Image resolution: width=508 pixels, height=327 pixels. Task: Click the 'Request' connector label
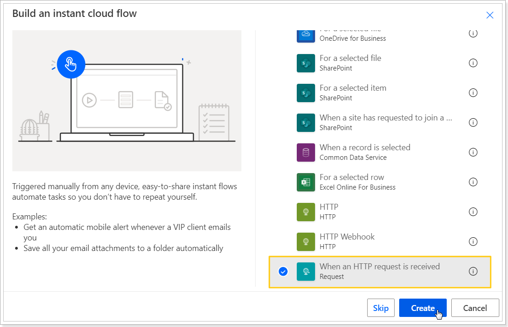coord(332,277)
